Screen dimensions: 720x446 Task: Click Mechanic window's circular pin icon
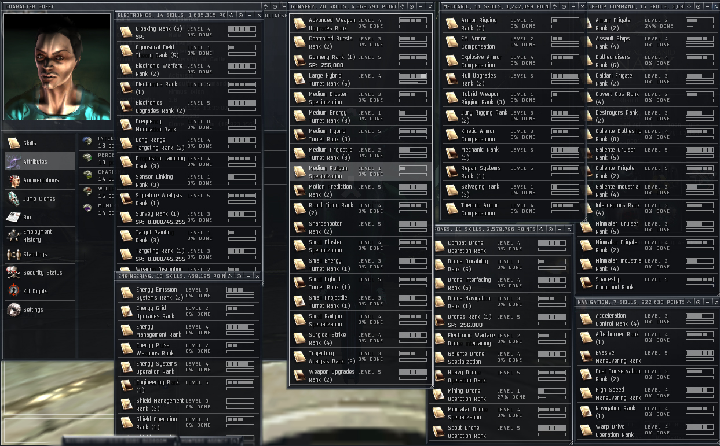coord(564,6)
